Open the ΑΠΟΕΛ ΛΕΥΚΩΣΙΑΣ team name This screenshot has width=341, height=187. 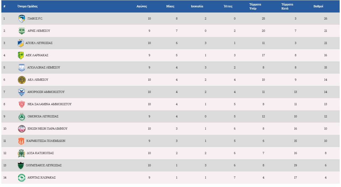(39, 43)
